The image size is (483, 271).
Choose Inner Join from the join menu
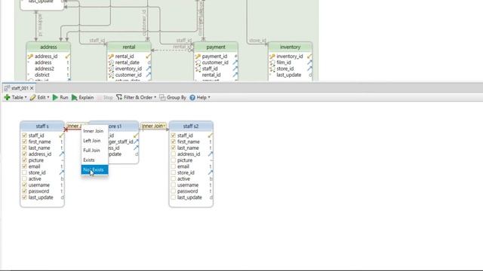[94, 131]
